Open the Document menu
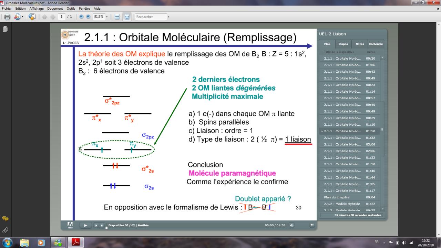Screen dimensions: 441x248 point(55,8)
